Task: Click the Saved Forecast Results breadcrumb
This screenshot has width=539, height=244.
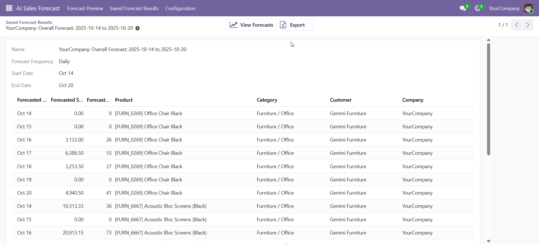Action: (x=29, y=22)
